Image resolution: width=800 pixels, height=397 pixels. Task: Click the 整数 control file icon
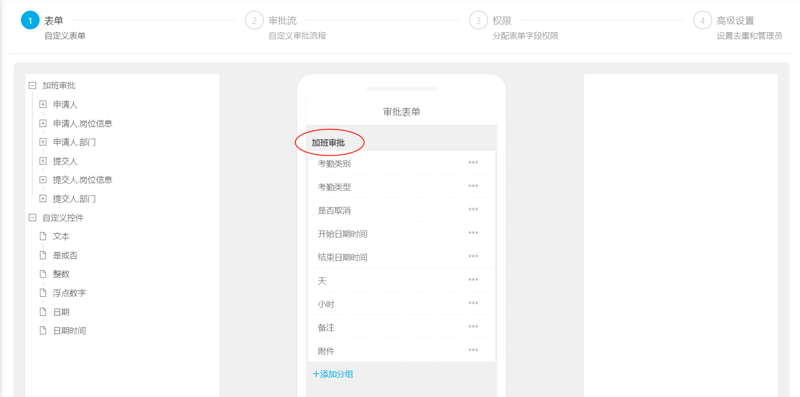point(43,274)
